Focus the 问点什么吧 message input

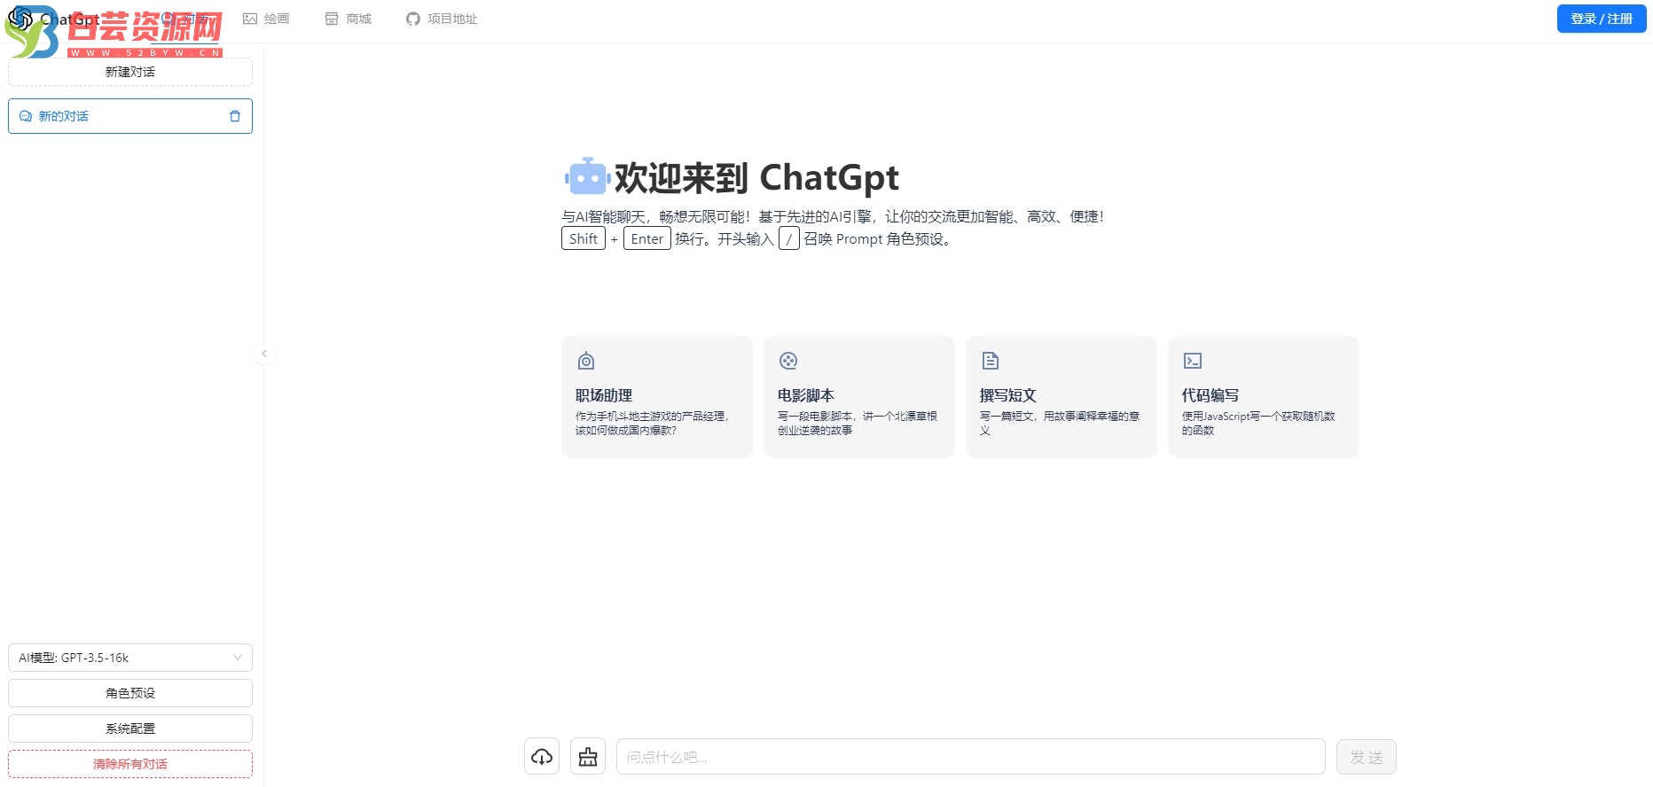pyautogui.click(x=971, y=757)
